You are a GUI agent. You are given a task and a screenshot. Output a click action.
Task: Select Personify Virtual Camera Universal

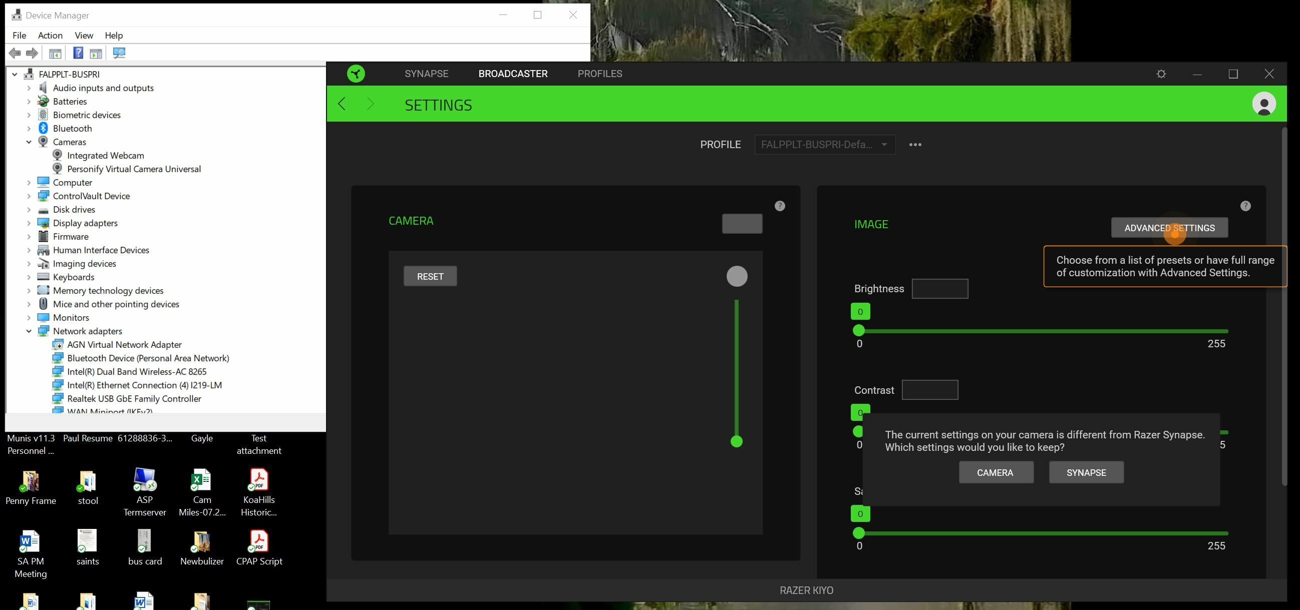pos(134,169)
